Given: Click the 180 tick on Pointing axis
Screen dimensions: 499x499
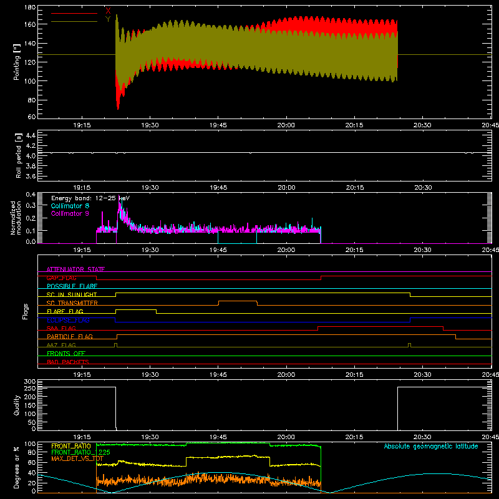Looking at the screenshot, I should 30,7.
